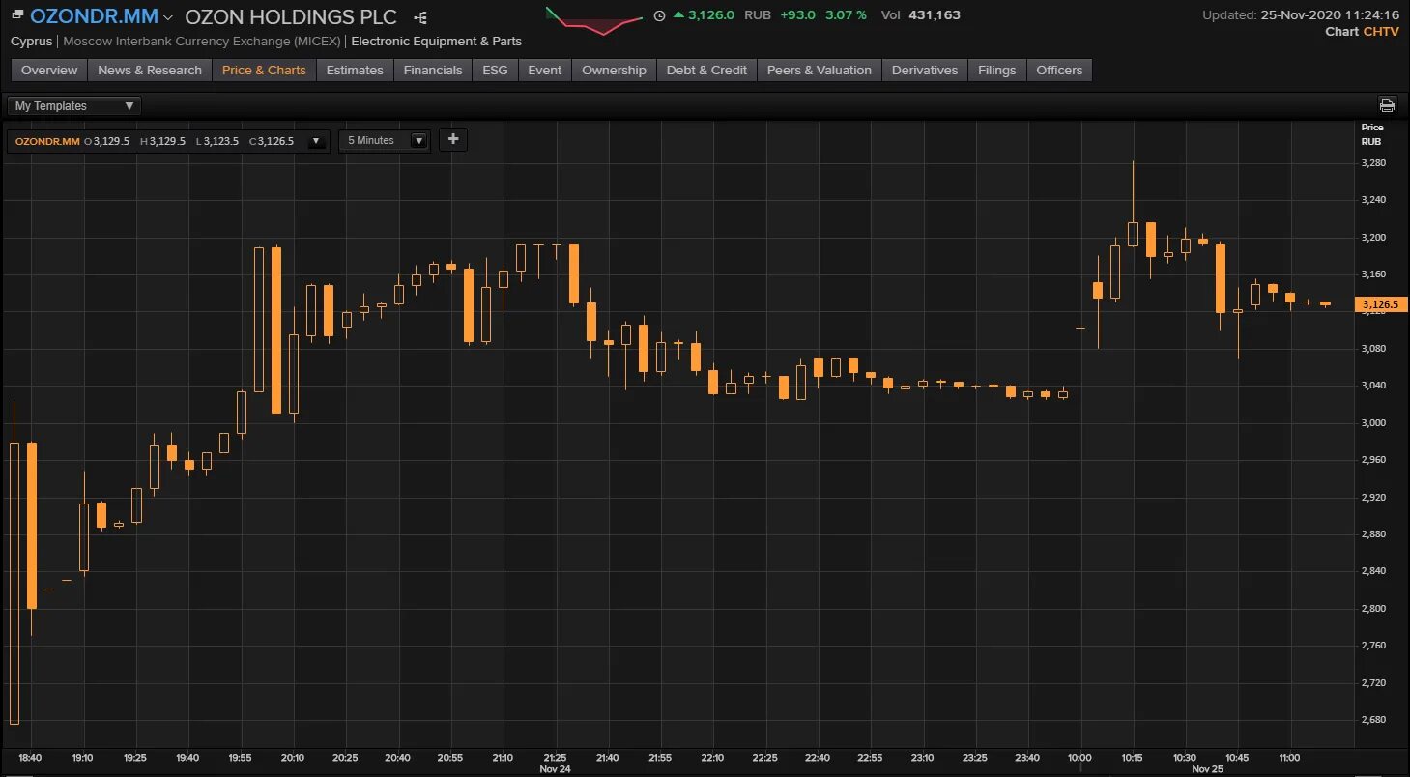Click the OZONDR.MM ticker title link
The width and height of the screenshot is (1410, 777).
tap(94, 16)
